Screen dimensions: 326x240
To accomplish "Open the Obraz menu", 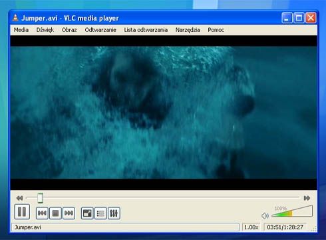I will [x=69, y=30].
